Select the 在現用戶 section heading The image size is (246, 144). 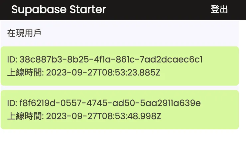point(24,33)
